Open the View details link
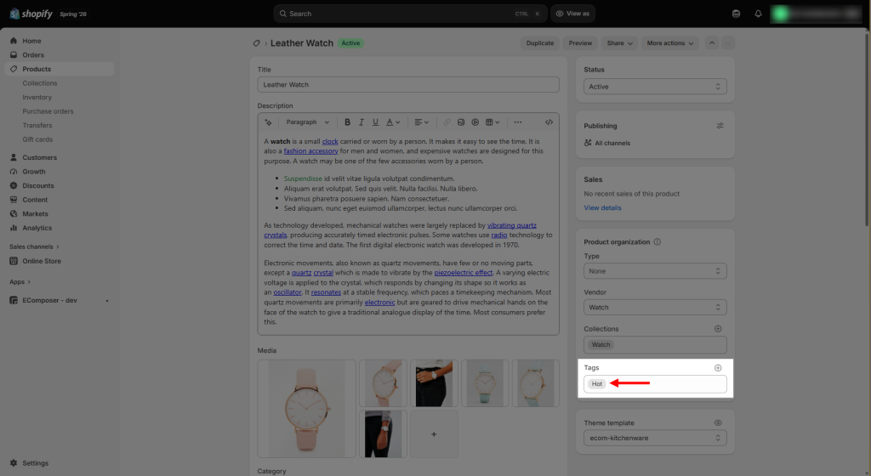 click(x=602, y=208)
